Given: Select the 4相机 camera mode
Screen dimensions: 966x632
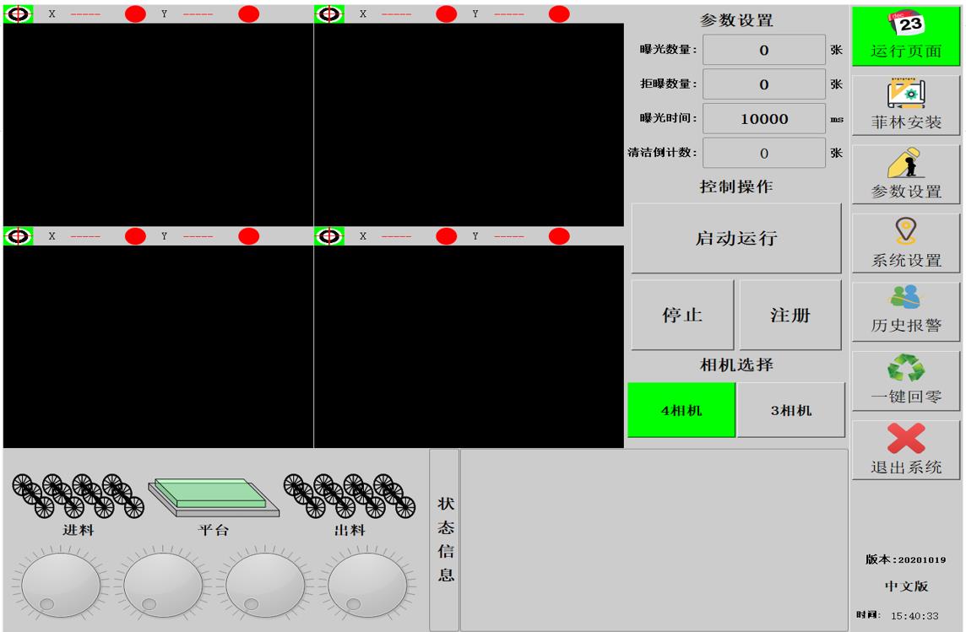Looking at the screenshot, I should pyautogui.click(x=681, y=410).
